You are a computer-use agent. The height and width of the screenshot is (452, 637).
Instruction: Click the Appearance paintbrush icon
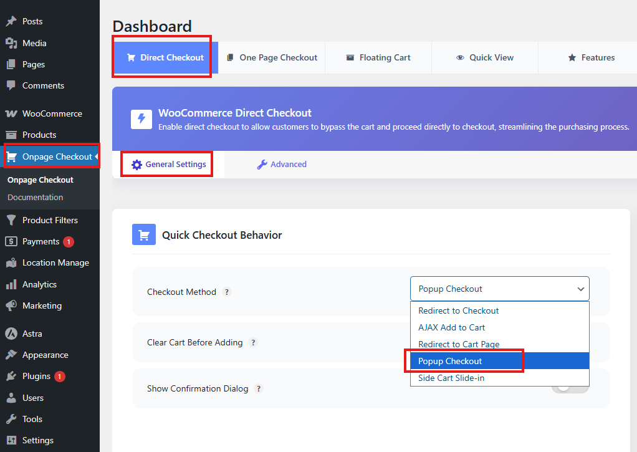click(x=11, y=355)
